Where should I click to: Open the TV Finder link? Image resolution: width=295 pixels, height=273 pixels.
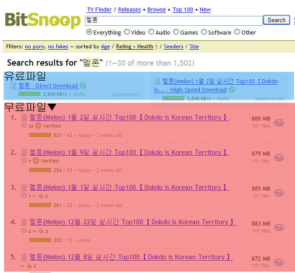coord(99,10)
